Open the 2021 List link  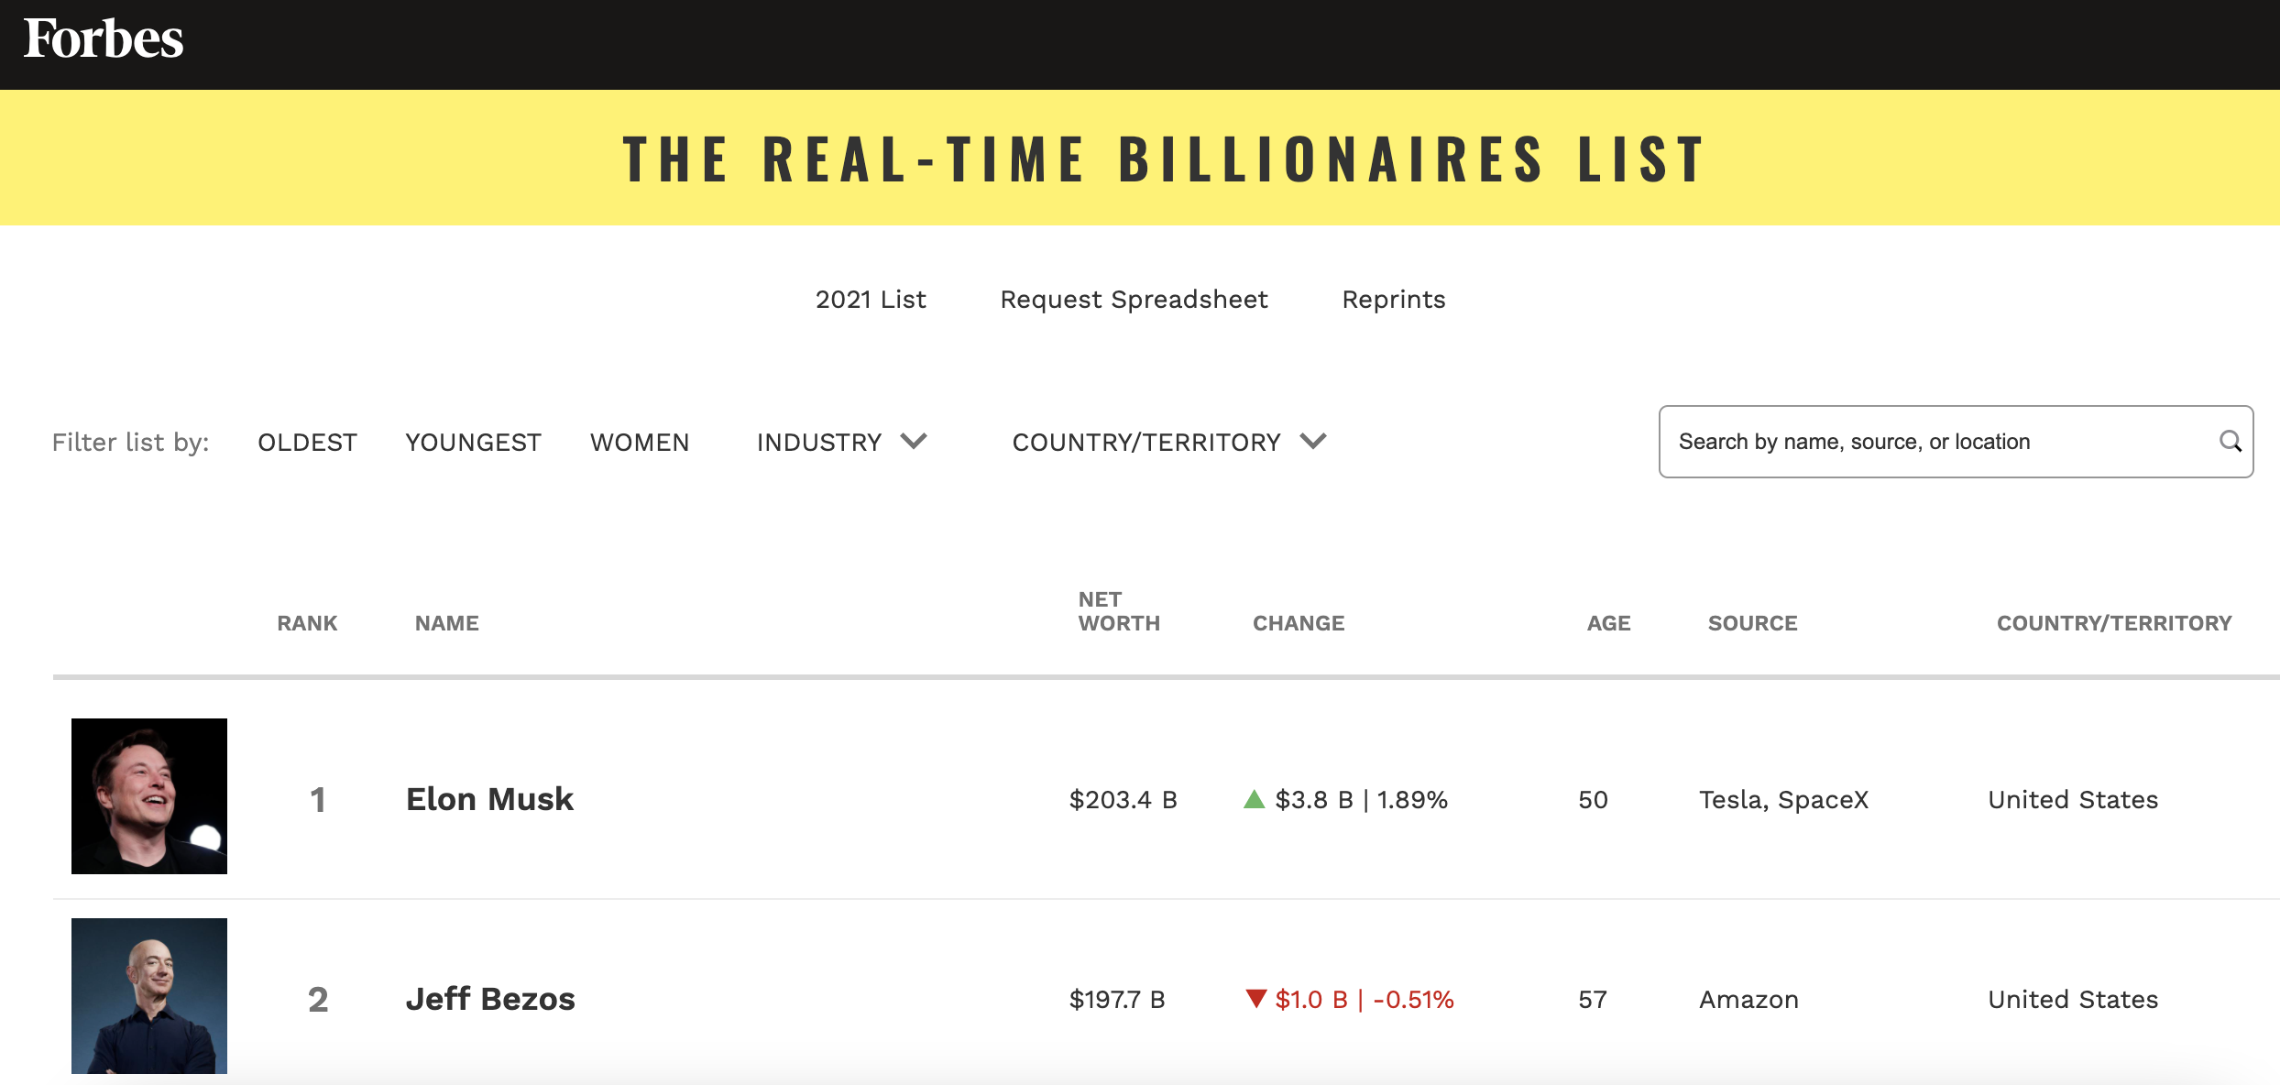[871, 300]
